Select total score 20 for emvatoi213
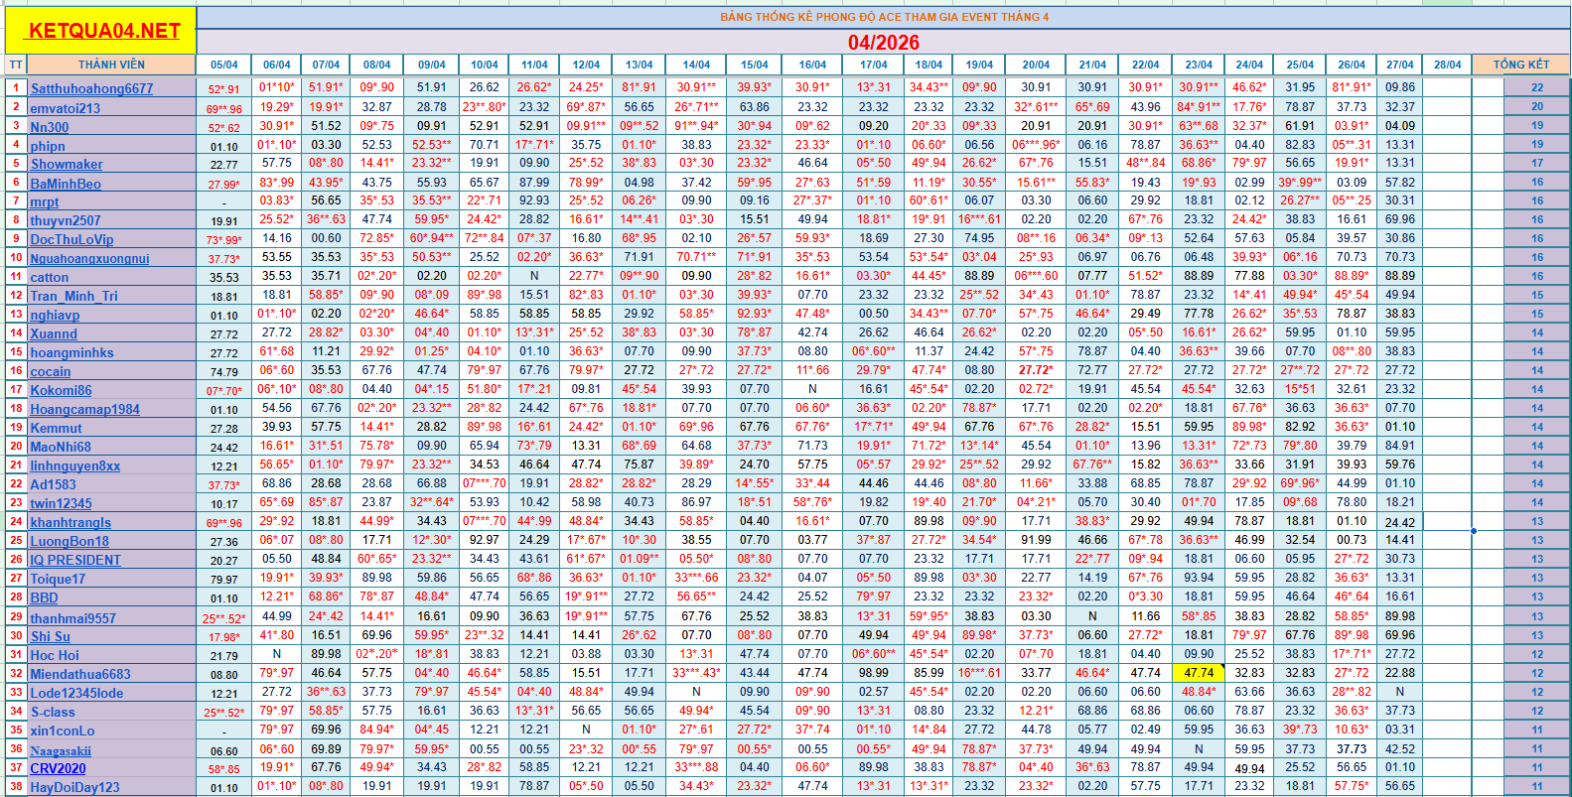The height and width of the screenshot is (797, 1572). (1537, 107)
